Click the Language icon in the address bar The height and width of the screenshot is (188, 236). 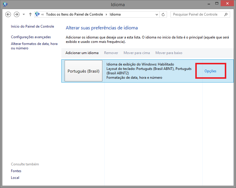click(37, 14)
